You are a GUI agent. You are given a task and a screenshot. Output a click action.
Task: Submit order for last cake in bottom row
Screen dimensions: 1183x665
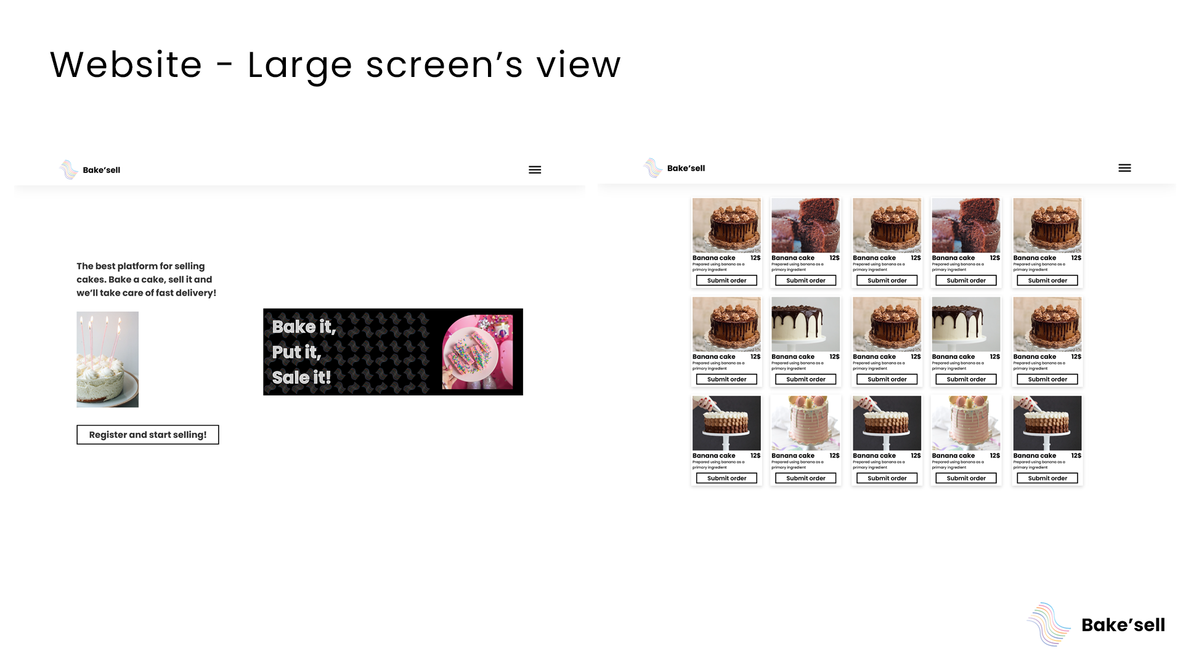[1047, 478]
